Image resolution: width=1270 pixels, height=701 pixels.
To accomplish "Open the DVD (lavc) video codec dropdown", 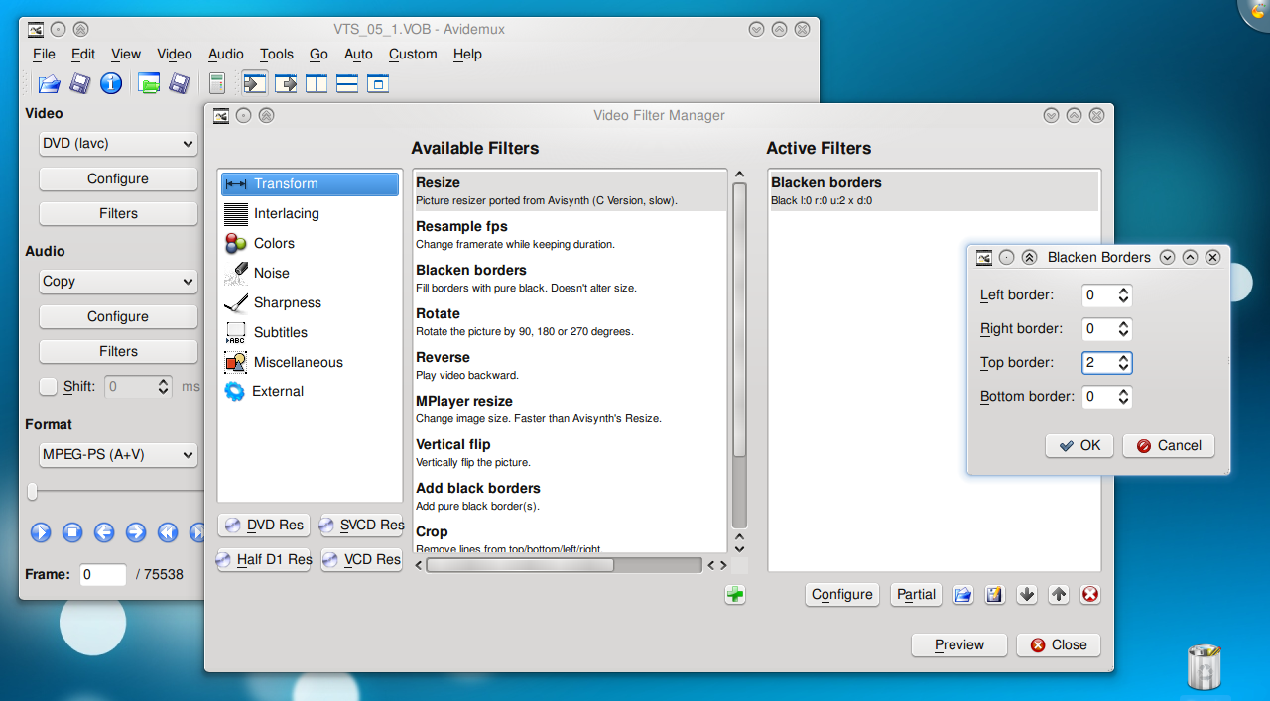I will pyautogui.click(x=118, y=143).
